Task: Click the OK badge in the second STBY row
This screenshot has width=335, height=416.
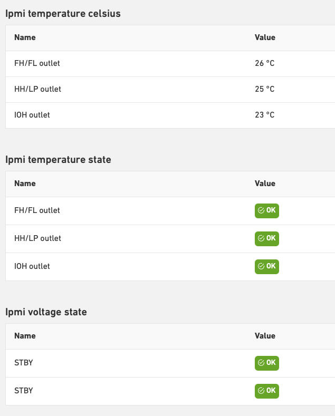Action: tap(266, 391)
